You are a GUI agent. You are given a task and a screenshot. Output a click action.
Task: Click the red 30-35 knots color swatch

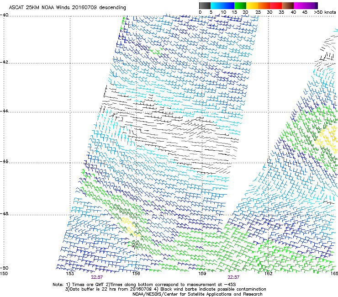[276, 5]
